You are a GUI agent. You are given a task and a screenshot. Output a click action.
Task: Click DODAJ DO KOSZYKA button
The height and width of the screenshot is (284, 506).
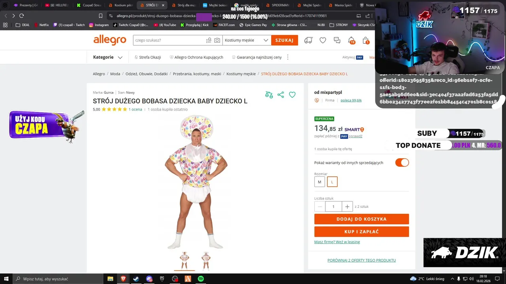362,219
